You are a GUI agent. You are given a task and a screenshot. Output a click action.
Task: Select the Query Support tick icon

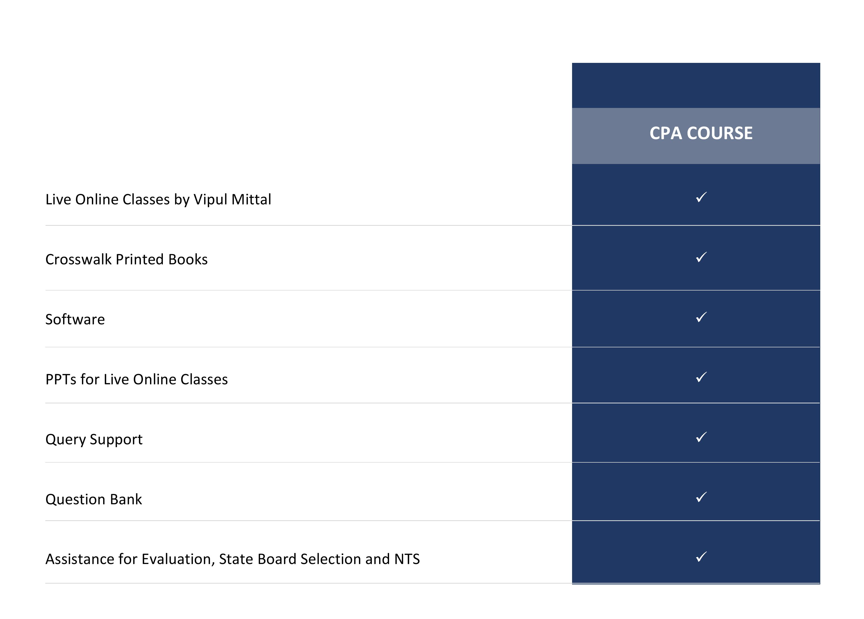[x=701, y=437]
